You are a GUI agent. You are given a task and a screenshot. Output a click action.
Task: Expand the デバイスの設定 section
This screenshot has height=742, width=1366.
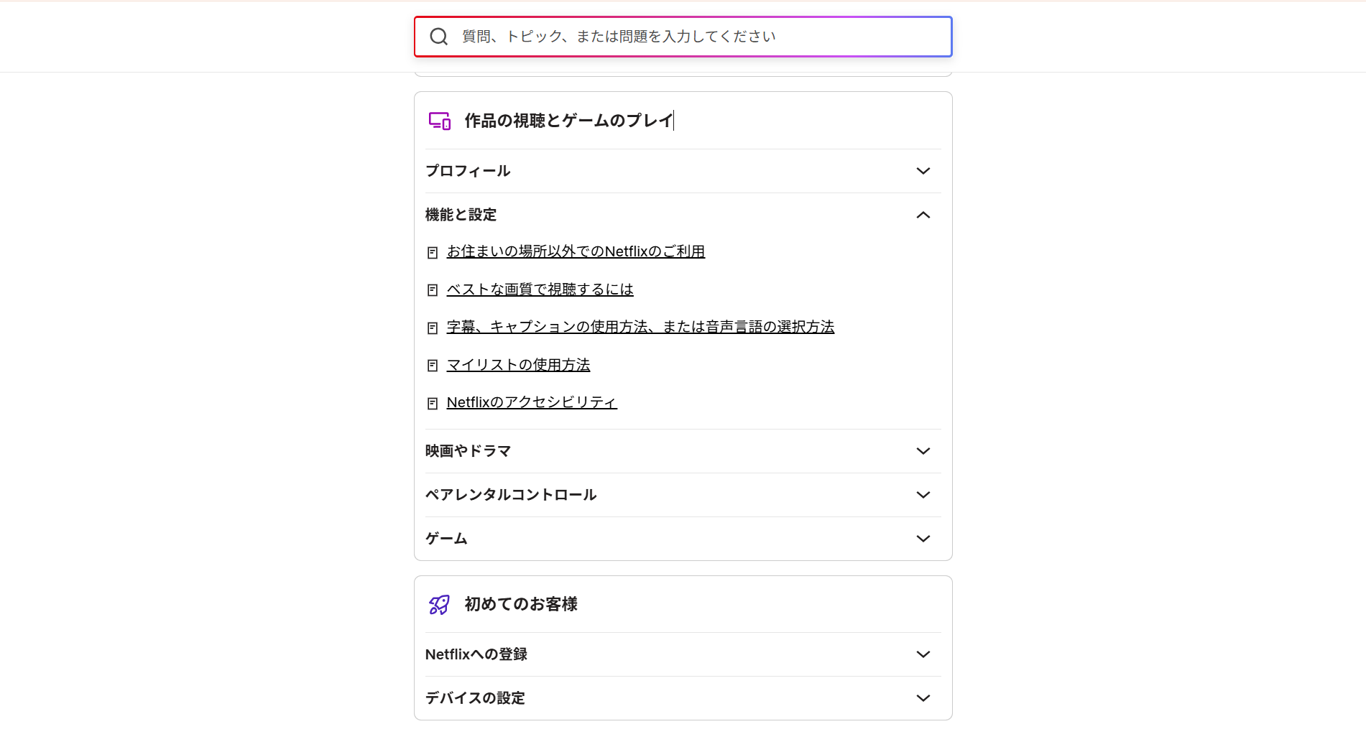[923, 698]
